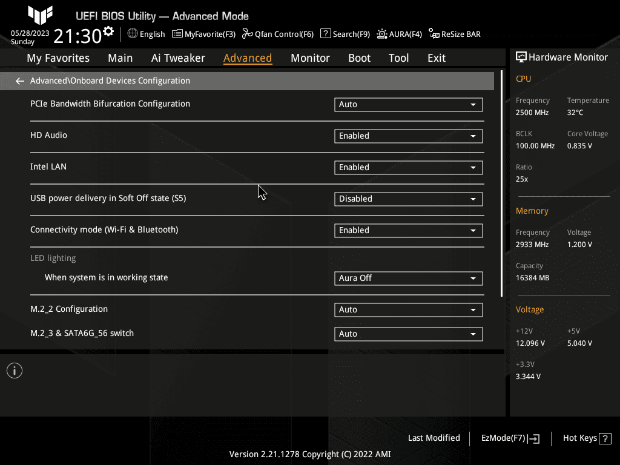Screen dimensions: 620x465
Task: Switch to the Ai Tweaker tab
Action: [x=178, y=58]
